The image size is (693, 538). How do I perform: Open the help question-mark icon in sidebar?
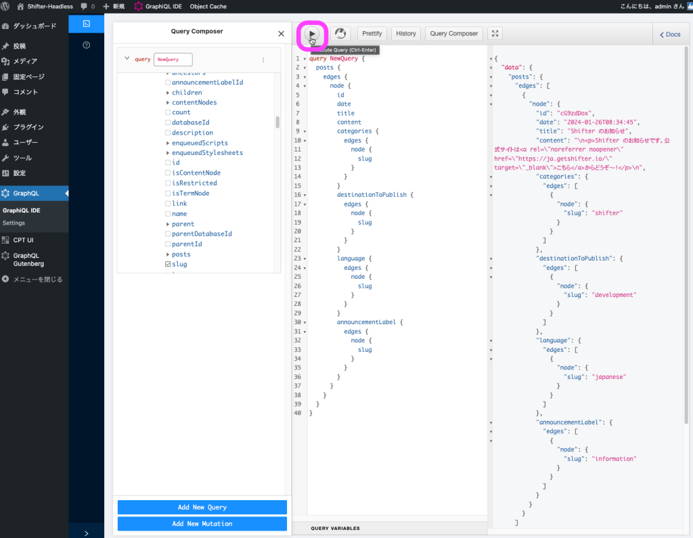click(x=86, y=45)
